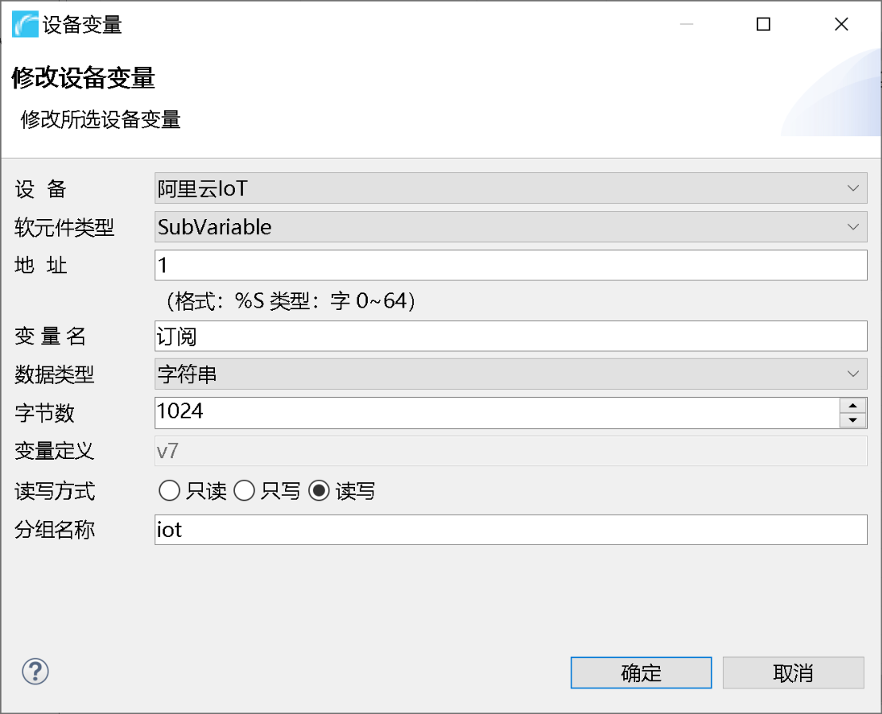Viewport: 882px width, 714px height.
Task: Click the maximize button in title bar
Action: pyautogui.click(x=763, y=24)
